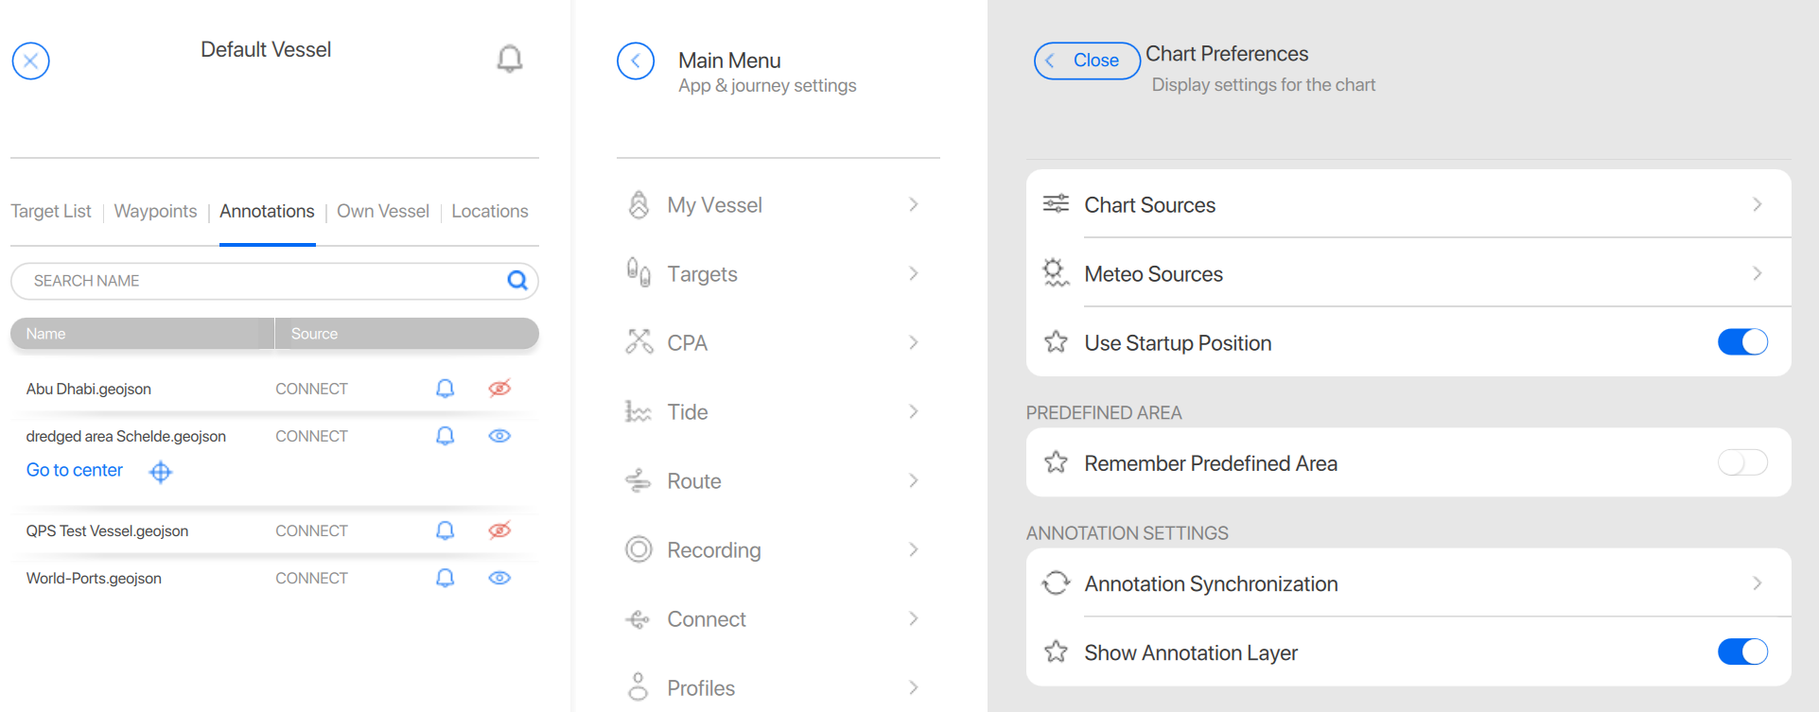Image resolution: width=1819 pixels, height=712 pixels.
Task: Hide the World-Ports.geojson annotation
Action: coord(499,578)
